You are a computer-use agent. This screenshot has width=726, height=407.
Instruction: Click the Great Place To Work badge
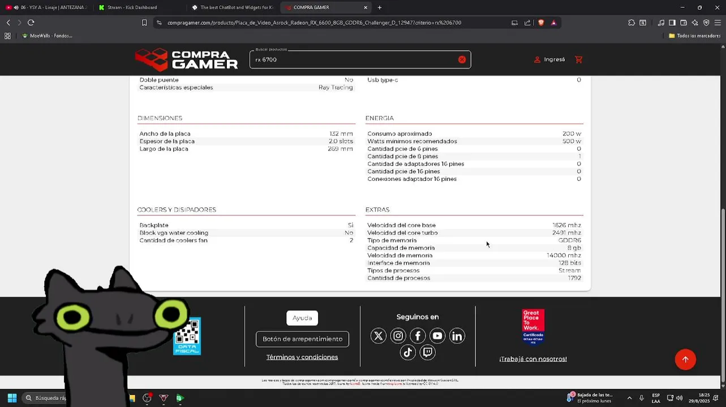click(x=533, y=327)
